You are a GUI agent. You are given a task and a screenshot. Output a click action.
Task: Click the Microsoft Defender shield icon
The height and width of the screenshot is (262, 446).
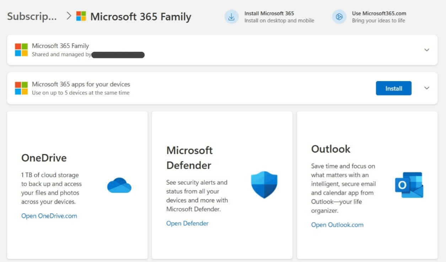click(x=264, y=185)
